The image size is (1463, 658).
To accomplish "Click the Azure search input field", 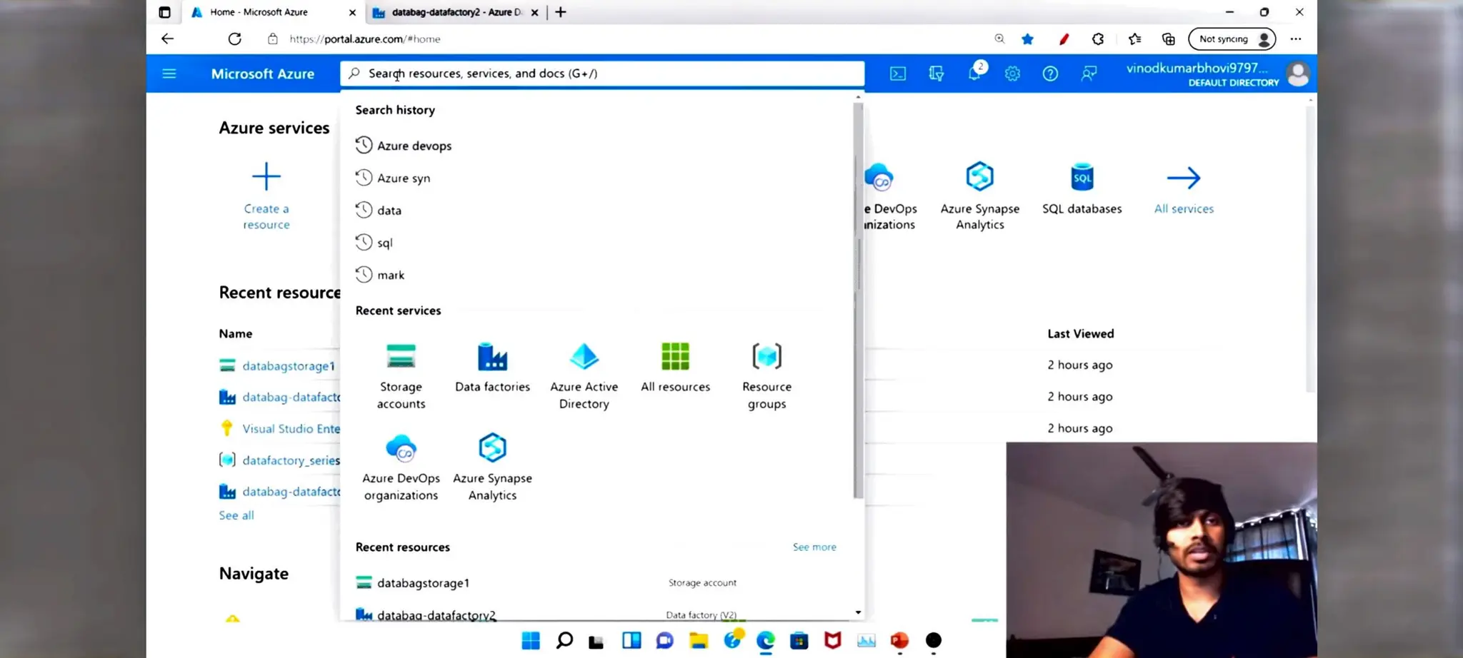I will point(602,73).
